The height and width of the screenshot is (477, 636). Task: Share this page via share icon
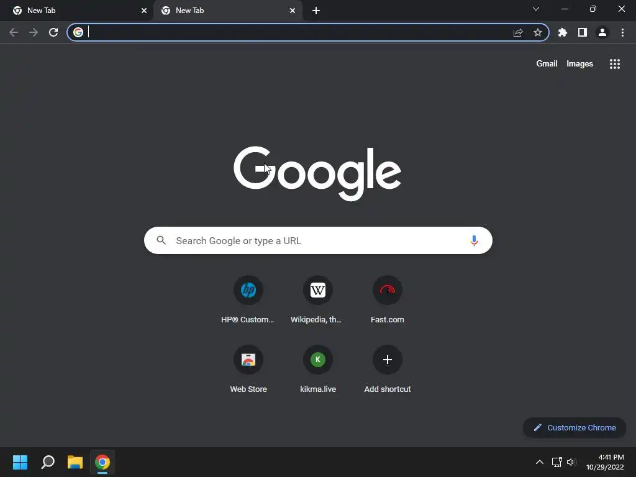[x=518, y=32]
